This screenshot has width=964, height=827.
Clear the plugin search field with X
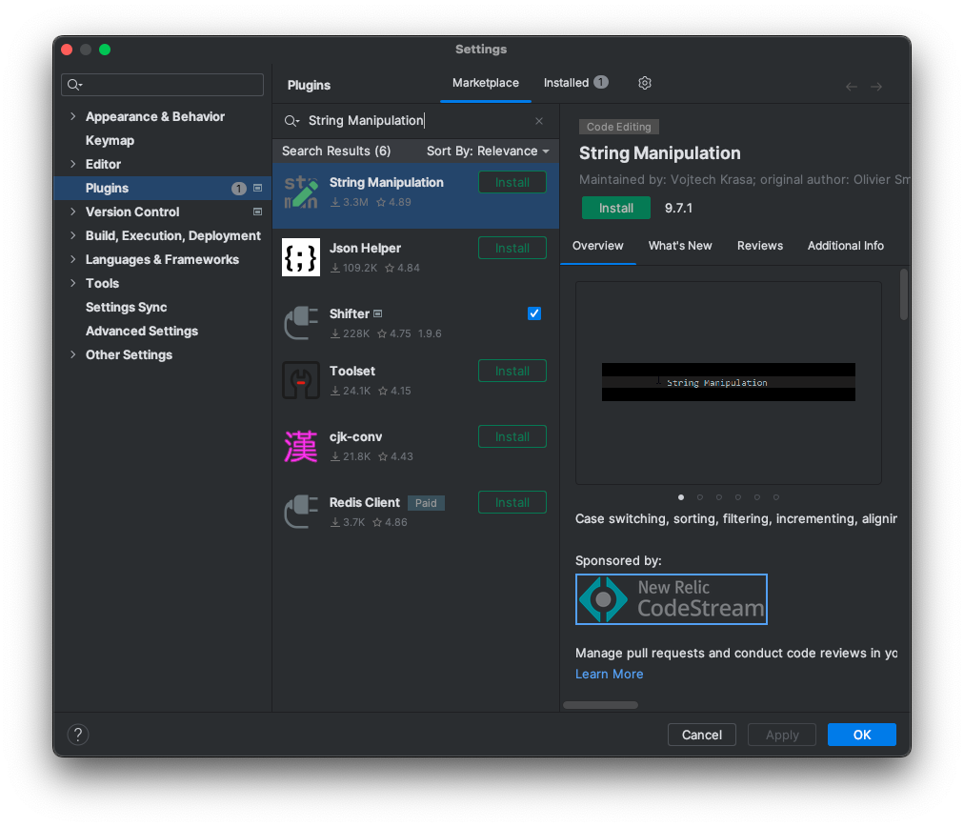[x=539, y=120]
